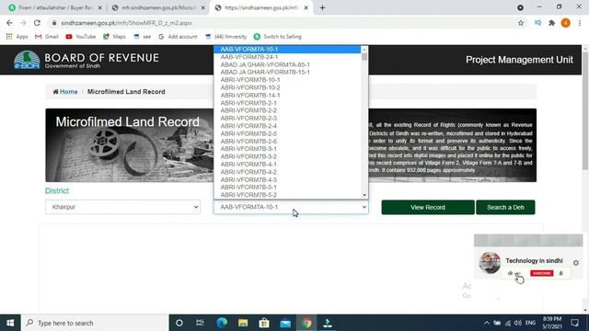Switch to the Fiverr browser tab
The height and width of the screenshot is (331, 589).
(x=54, y=7)
